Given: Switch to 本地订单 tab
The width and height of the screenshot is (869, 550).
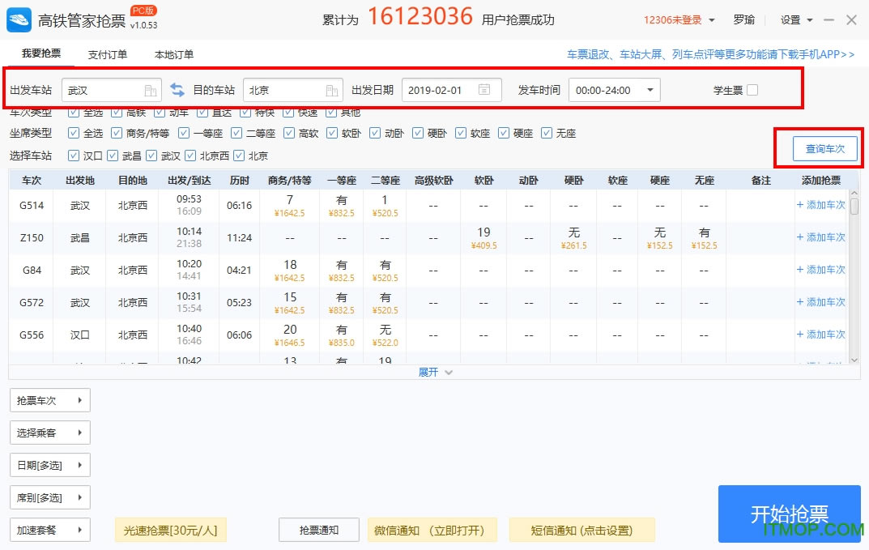Looking at the screenshot, I should [x=174, y=54].
